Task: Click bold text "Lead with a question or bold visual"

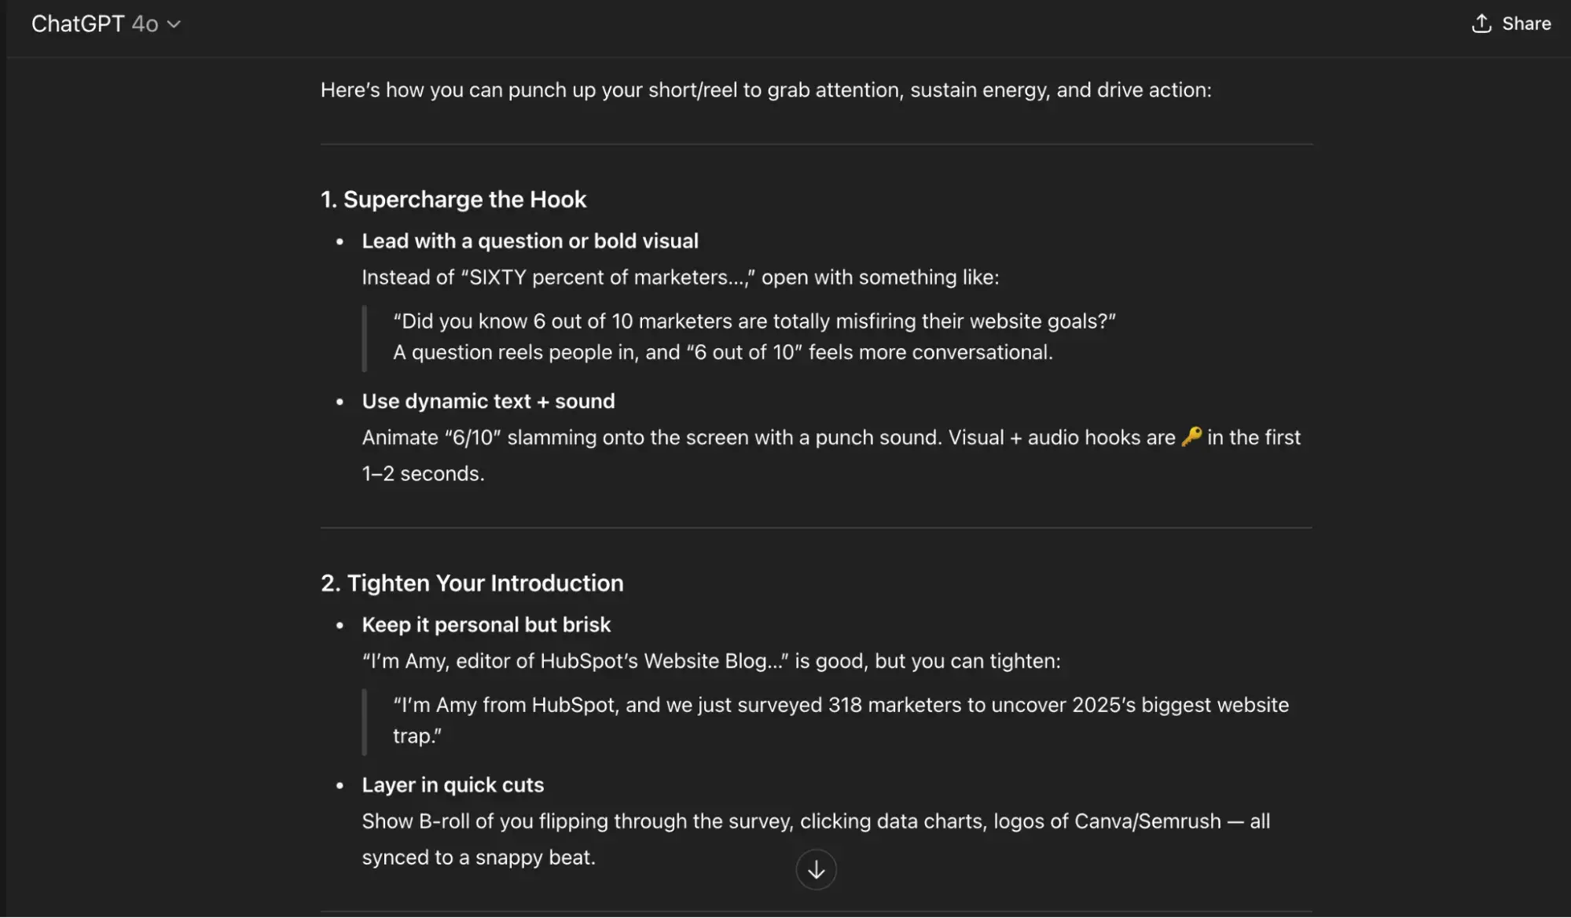Action: [530, 241]
